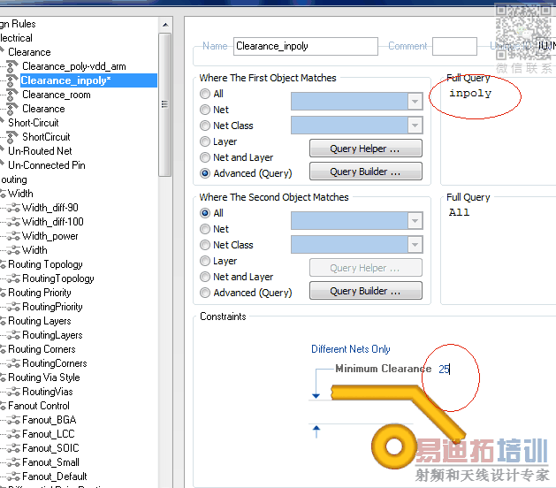Click the Fanout_LCC rule icon
Image resolution: width=556 pixels, height=488 pixels.
pyautogui.click(x=13, y=434)
